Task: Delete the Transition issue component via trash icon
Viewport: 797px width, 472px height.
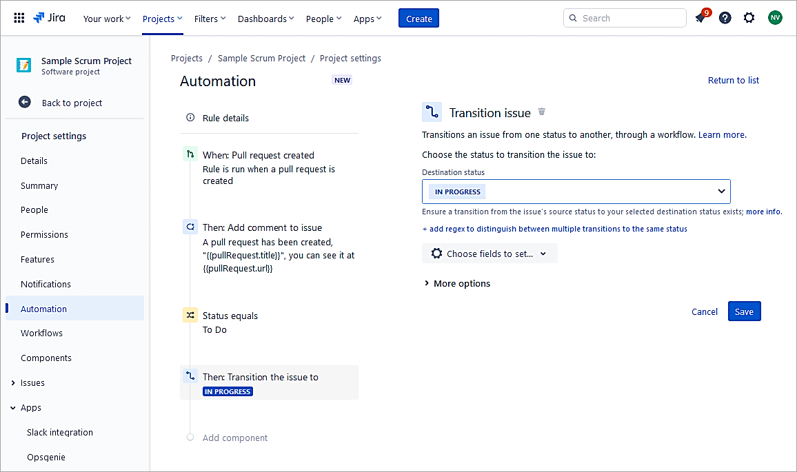Action: [542, 112]
